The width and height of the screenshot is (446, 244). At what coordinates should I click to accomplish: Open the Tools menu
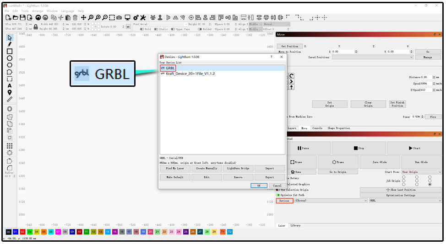(25, 11)
